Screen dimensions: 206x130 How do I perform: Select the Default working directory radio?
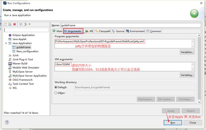click(x=56, y=87)
